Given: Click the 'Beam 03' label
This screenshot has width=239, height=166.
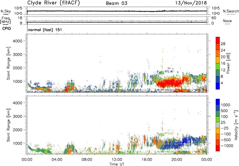Looking at the screenshot, I should pyautogui.click(x=117, y=3).
